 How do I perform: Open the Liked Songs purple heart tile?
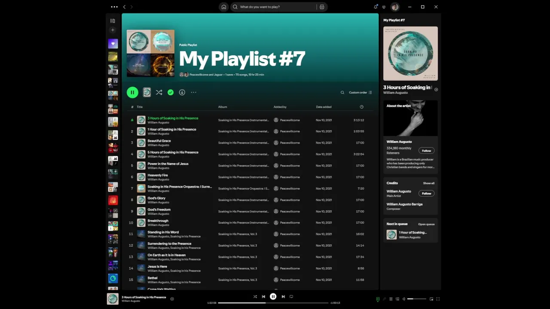coord(113,44)
